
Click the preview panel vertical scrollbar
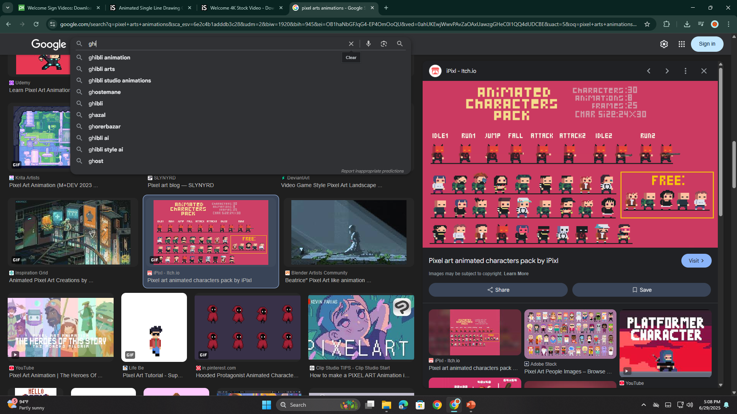pos(720,142)
